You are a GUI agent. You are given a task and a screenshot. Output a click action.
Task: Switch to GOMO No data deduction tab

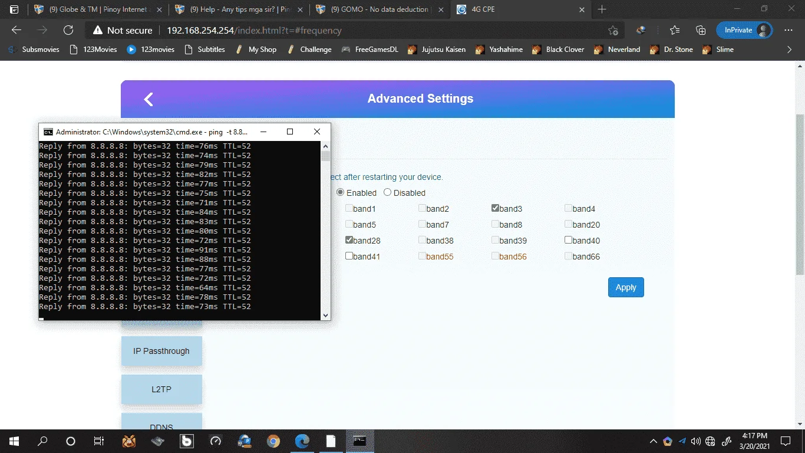[380, 9]
